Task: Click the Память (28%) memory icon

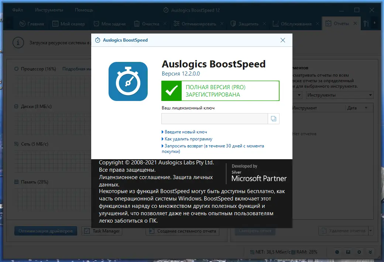Action: point(16,182)
